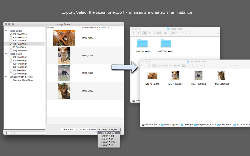Image resolution: width=250 pixels, height=156 pixels.
Task: Collapse the Fixed Width group
Action: [x=6, y=31]
